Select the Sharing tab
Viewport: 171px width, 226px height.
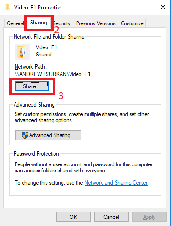39,23
